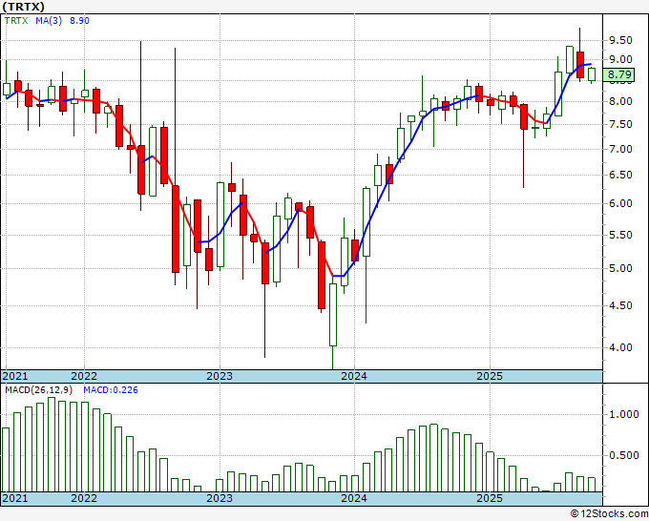The image size is (649, 521).
Task: Click the 6.50 price axis label
Action: click(x=620, y=175)
